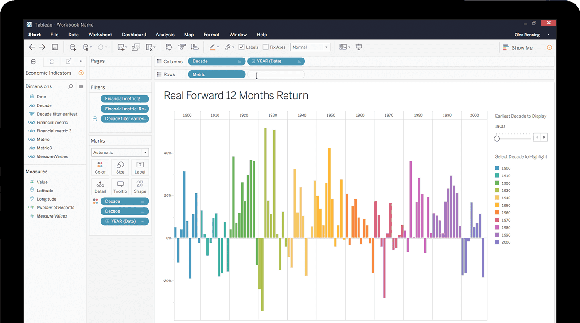Open Presentation Mode from the toolbar
The height and width of the screenshot is (323, 580).
click(359, 47)
